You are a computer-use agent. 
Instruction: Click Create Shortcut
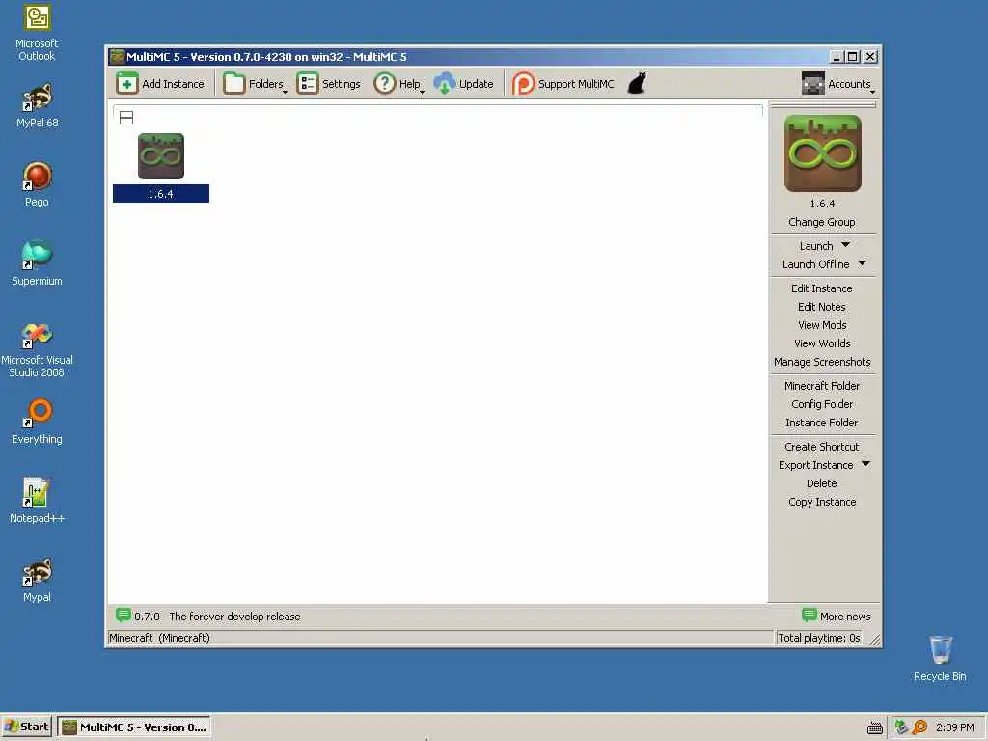822,446
